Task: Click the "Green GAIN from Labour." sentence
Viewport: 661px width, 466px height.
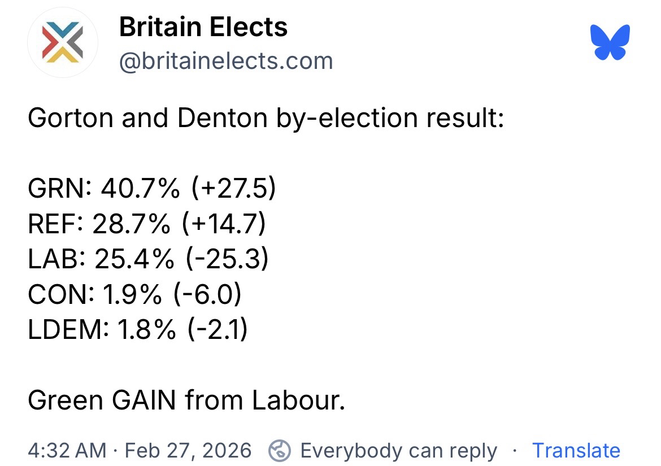Action: [x=186, y=400]
